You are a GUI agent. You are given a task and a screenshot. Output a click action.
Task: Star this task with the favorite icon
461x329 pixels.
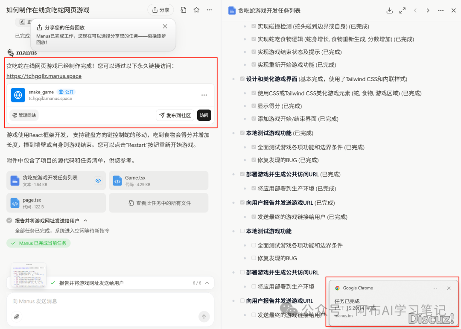[x=196, y=10]
